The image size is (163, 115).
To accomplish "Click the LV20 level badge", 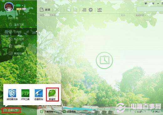I will coord(19,9).
